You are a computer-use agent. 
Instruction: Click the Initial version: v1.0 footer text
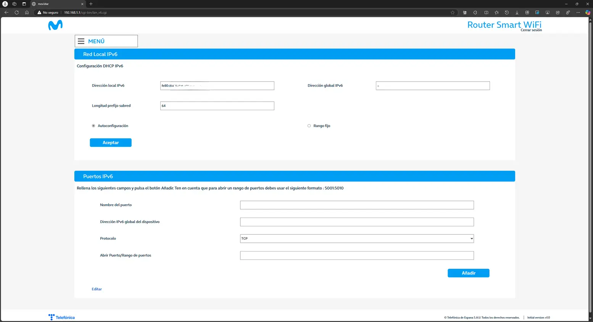click(x=538, y=317)
